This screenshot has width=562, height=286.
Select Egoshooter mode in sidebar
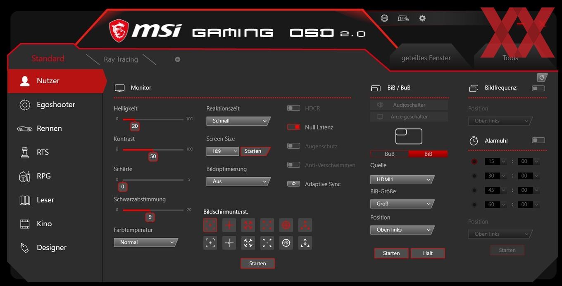pos(55,105)
